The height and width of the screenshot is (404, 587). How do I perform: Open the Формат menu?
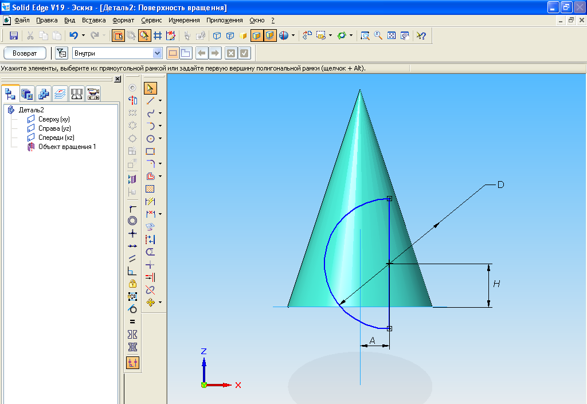[x=123, y=20]
